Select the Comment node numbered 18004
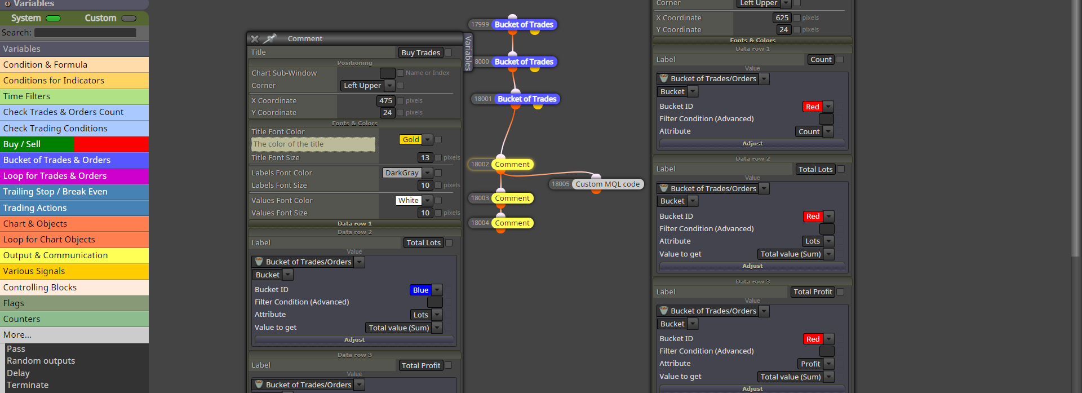The image size is (1082, 393). 500,223
